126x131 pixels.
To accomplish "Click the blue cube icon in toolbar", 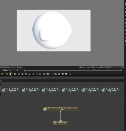I will pyautogui.click(x=63, y=74).
